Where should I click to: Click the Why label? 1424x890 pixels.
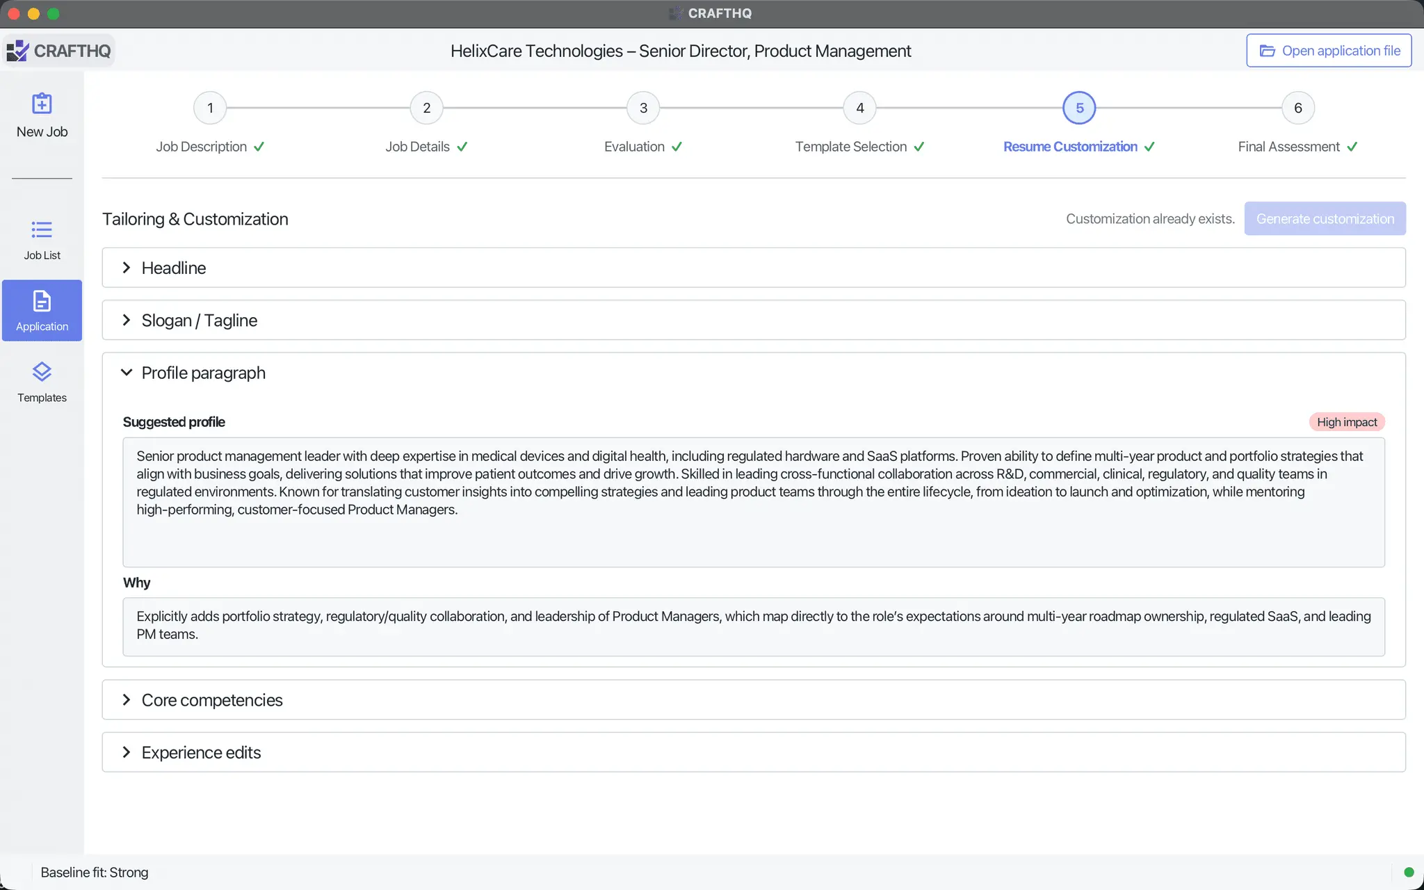point(136,583)
